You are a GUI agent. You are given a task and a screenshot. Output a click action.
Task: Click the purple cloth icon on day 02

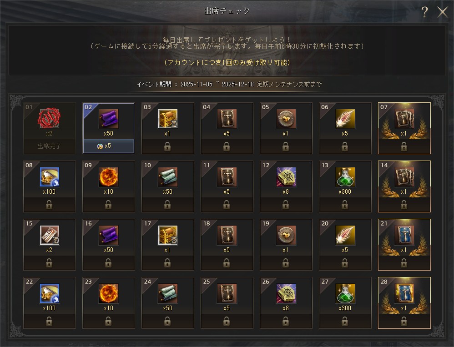(108, 119)
